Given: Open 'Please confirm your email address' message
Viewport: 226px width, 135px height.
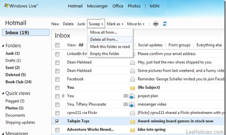Looking at the screenshot, I should point(166,54).
